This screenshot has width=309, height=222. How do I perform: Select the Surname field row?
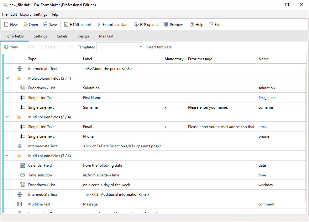(155, 107)
